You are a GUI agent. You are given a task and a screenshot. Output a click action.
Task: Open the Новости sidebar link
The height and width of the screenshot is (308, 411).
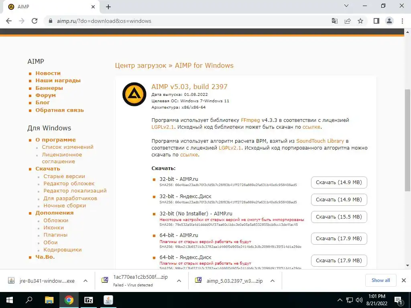(x=48, y=73)
